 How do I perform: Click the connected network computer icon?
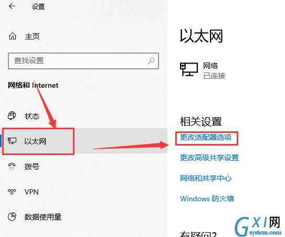tap(189, 69)
